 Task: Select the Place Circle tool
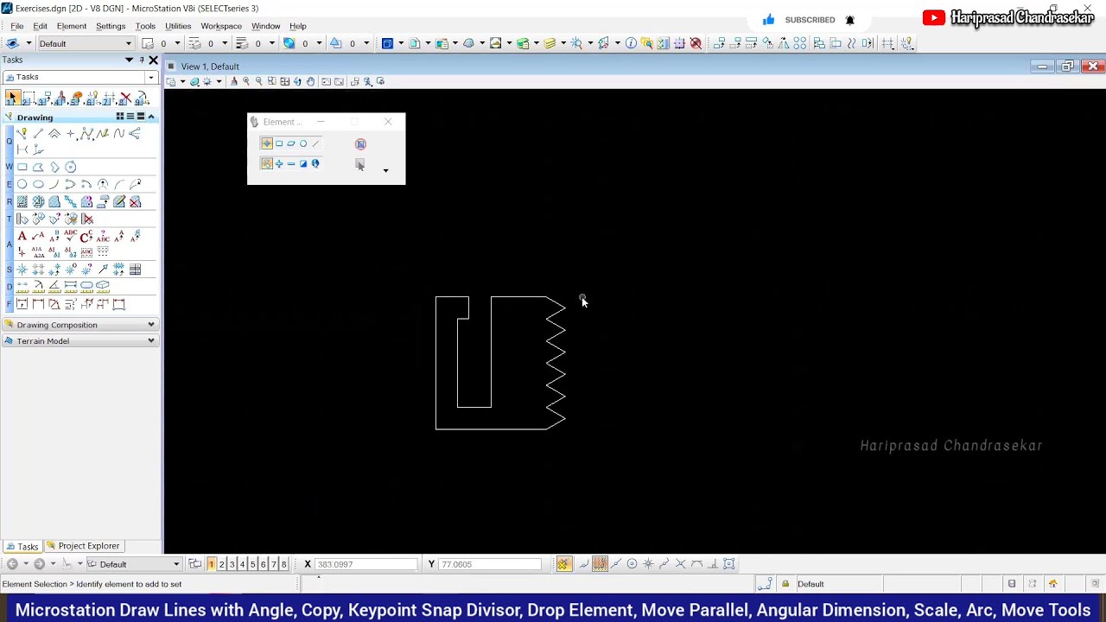[x=22, y=184]
